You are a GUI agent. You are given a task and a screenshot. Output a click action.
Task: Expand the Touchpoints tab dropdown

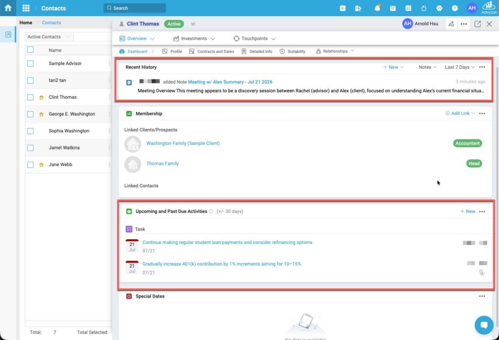coord(273,39)
